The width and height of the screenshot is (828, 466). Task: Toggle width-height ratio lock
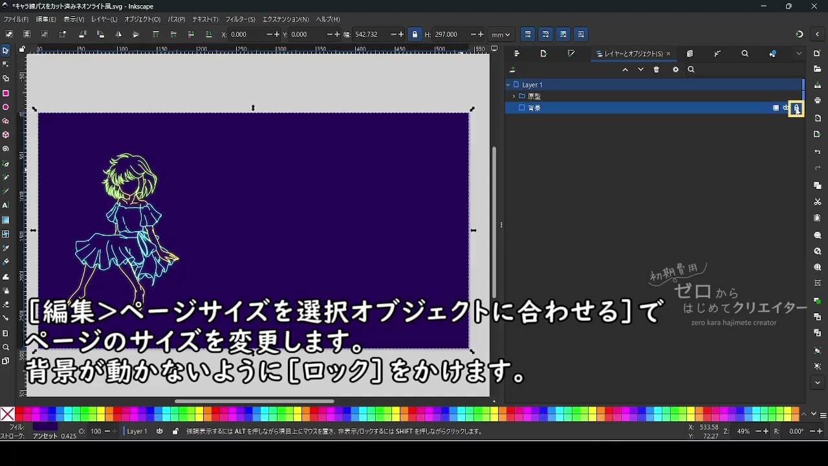(415, 34)
